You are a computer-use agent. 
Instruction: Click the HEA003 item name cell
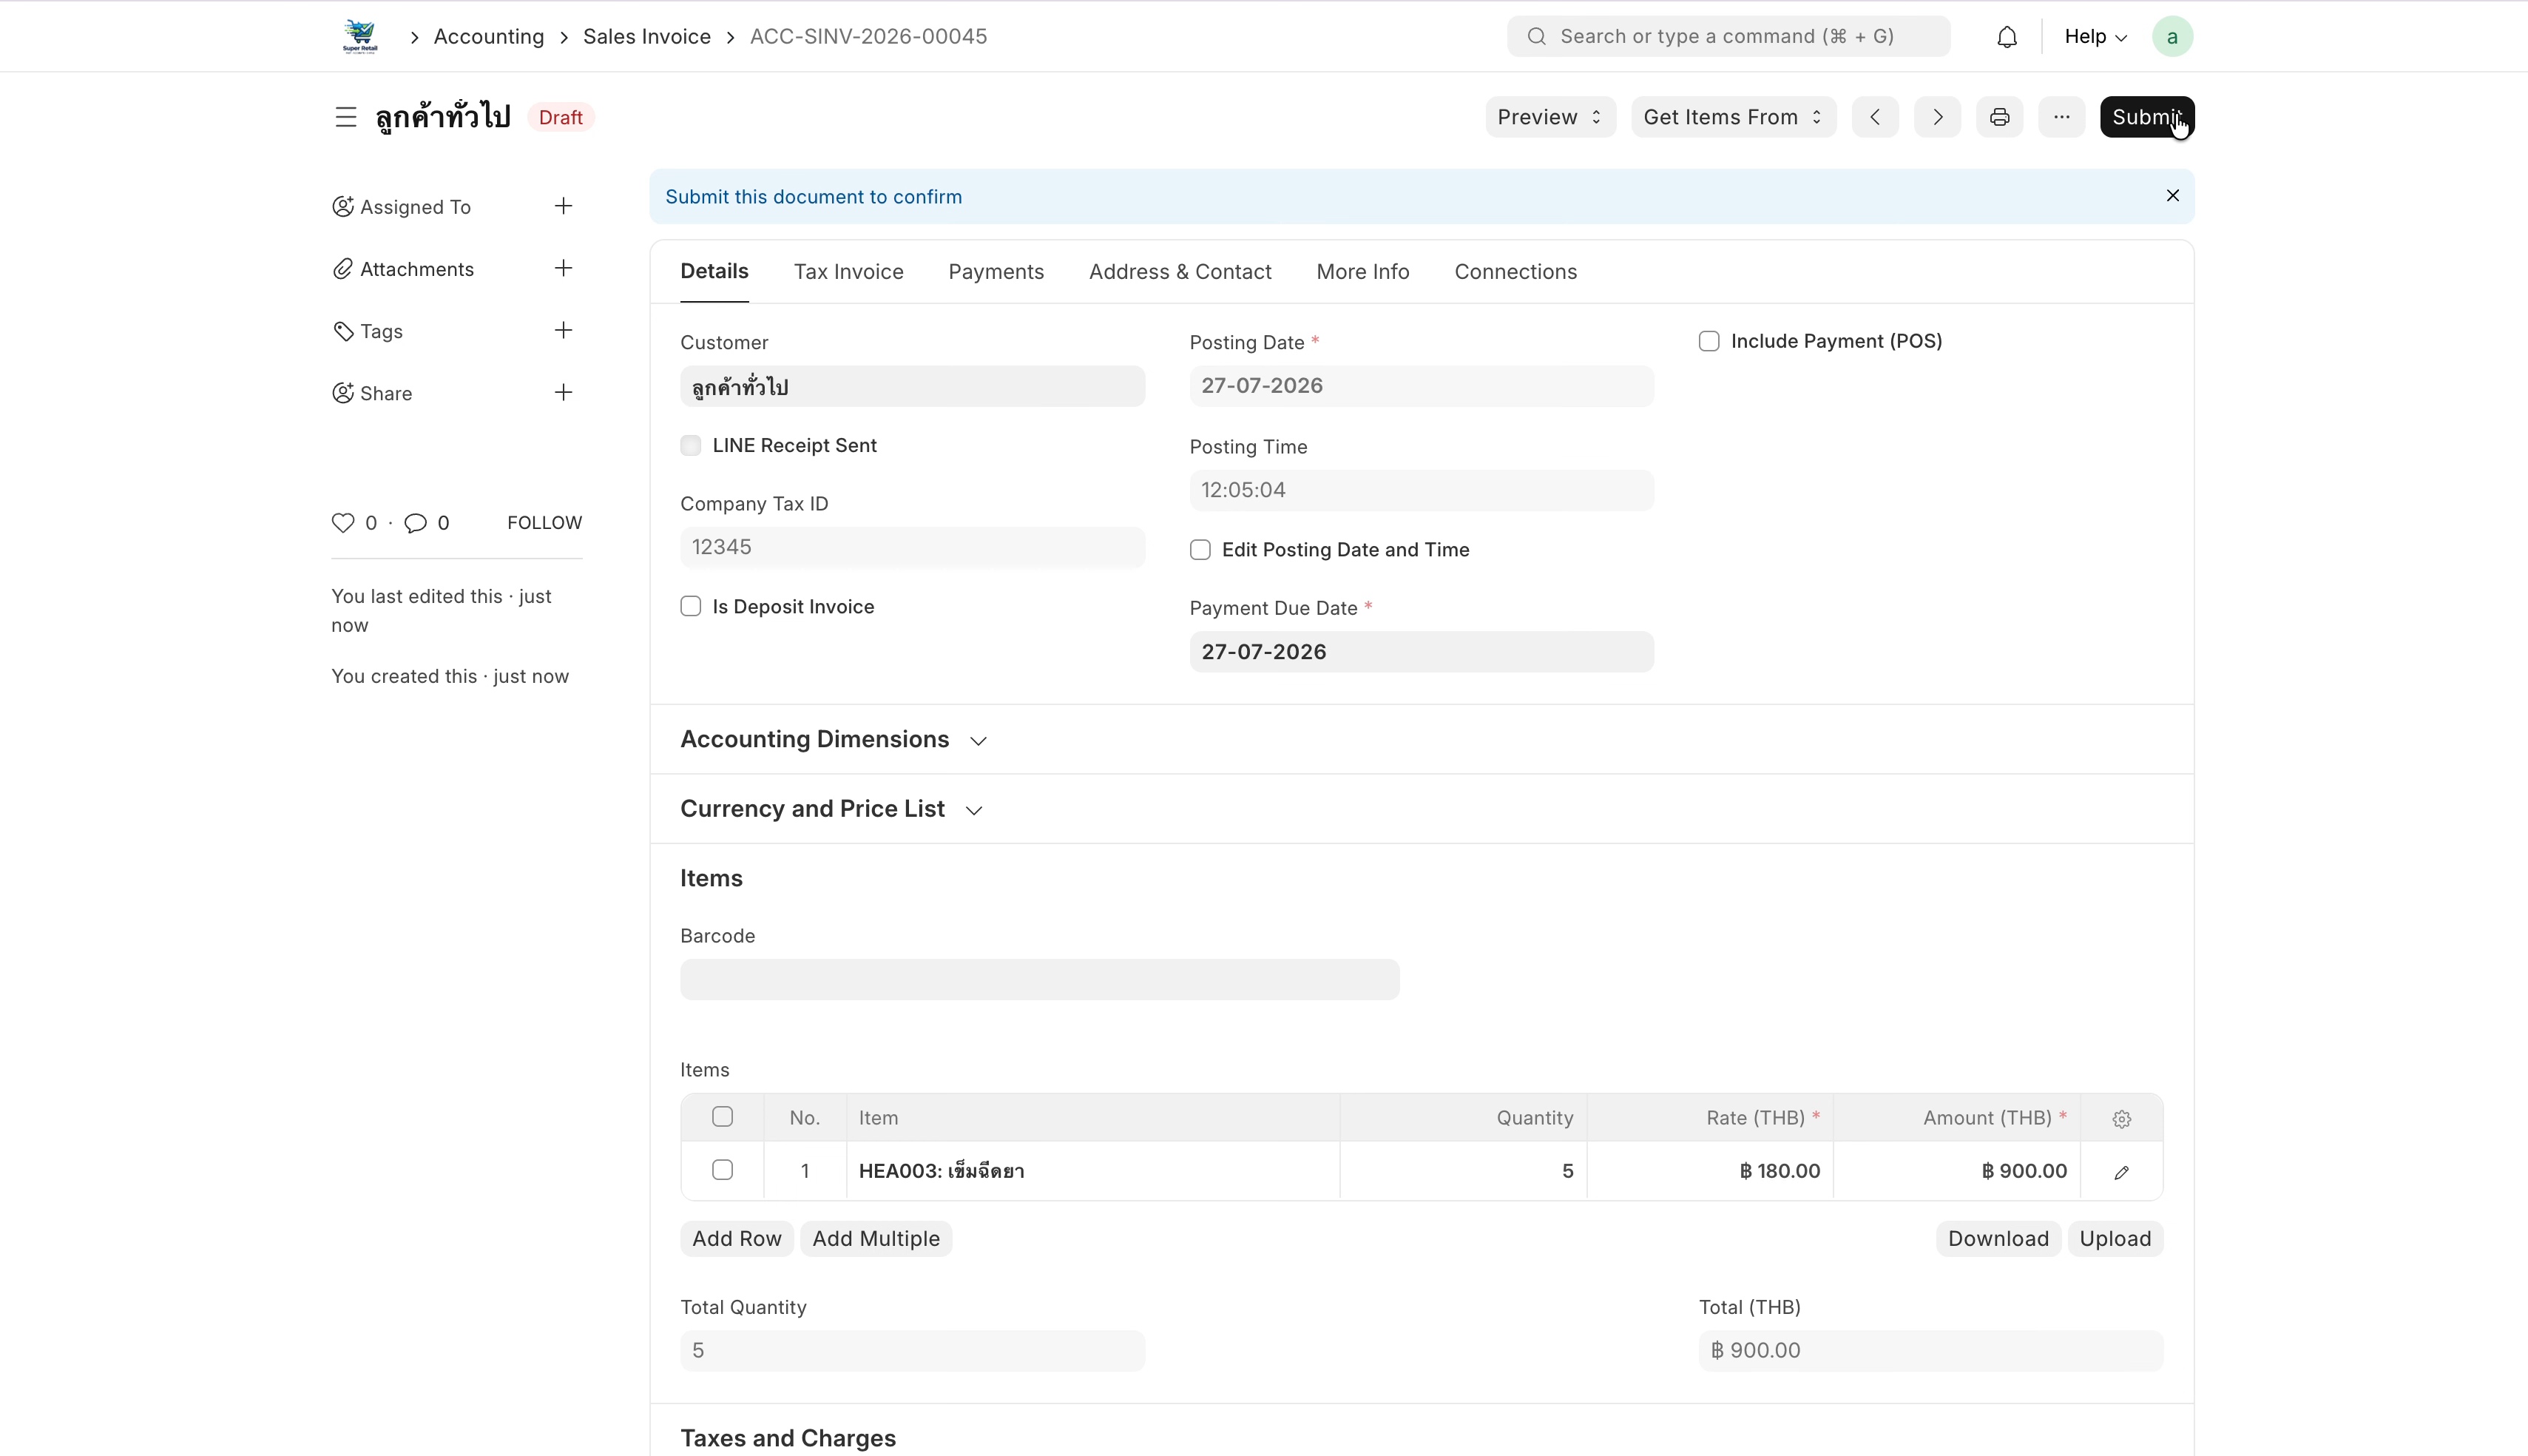1092,1170
